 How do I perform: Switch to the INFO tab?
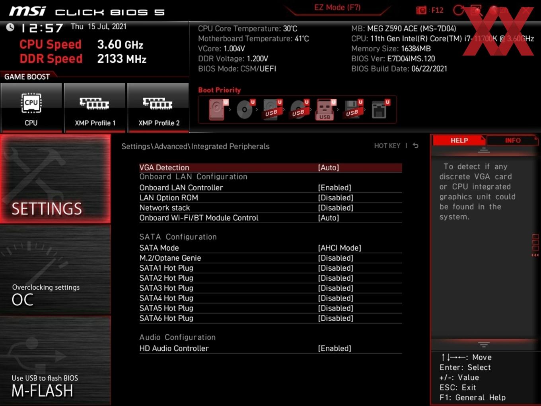512,140
